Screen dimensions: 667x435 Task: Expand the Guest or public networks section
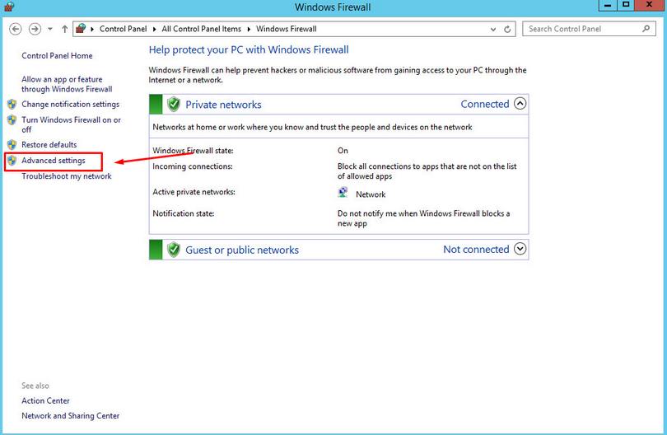519,249
